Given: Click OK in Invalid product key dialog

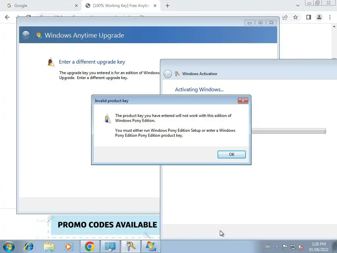Looking at the screenshot, I should pyautogui.click(x=231, y=155).
